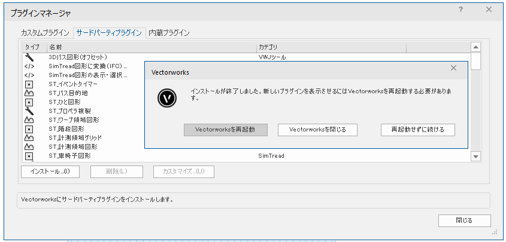Select the ST_計測領域図形 row
The height and width of the screenshot is (242, 506).
[x=83, y=147]
